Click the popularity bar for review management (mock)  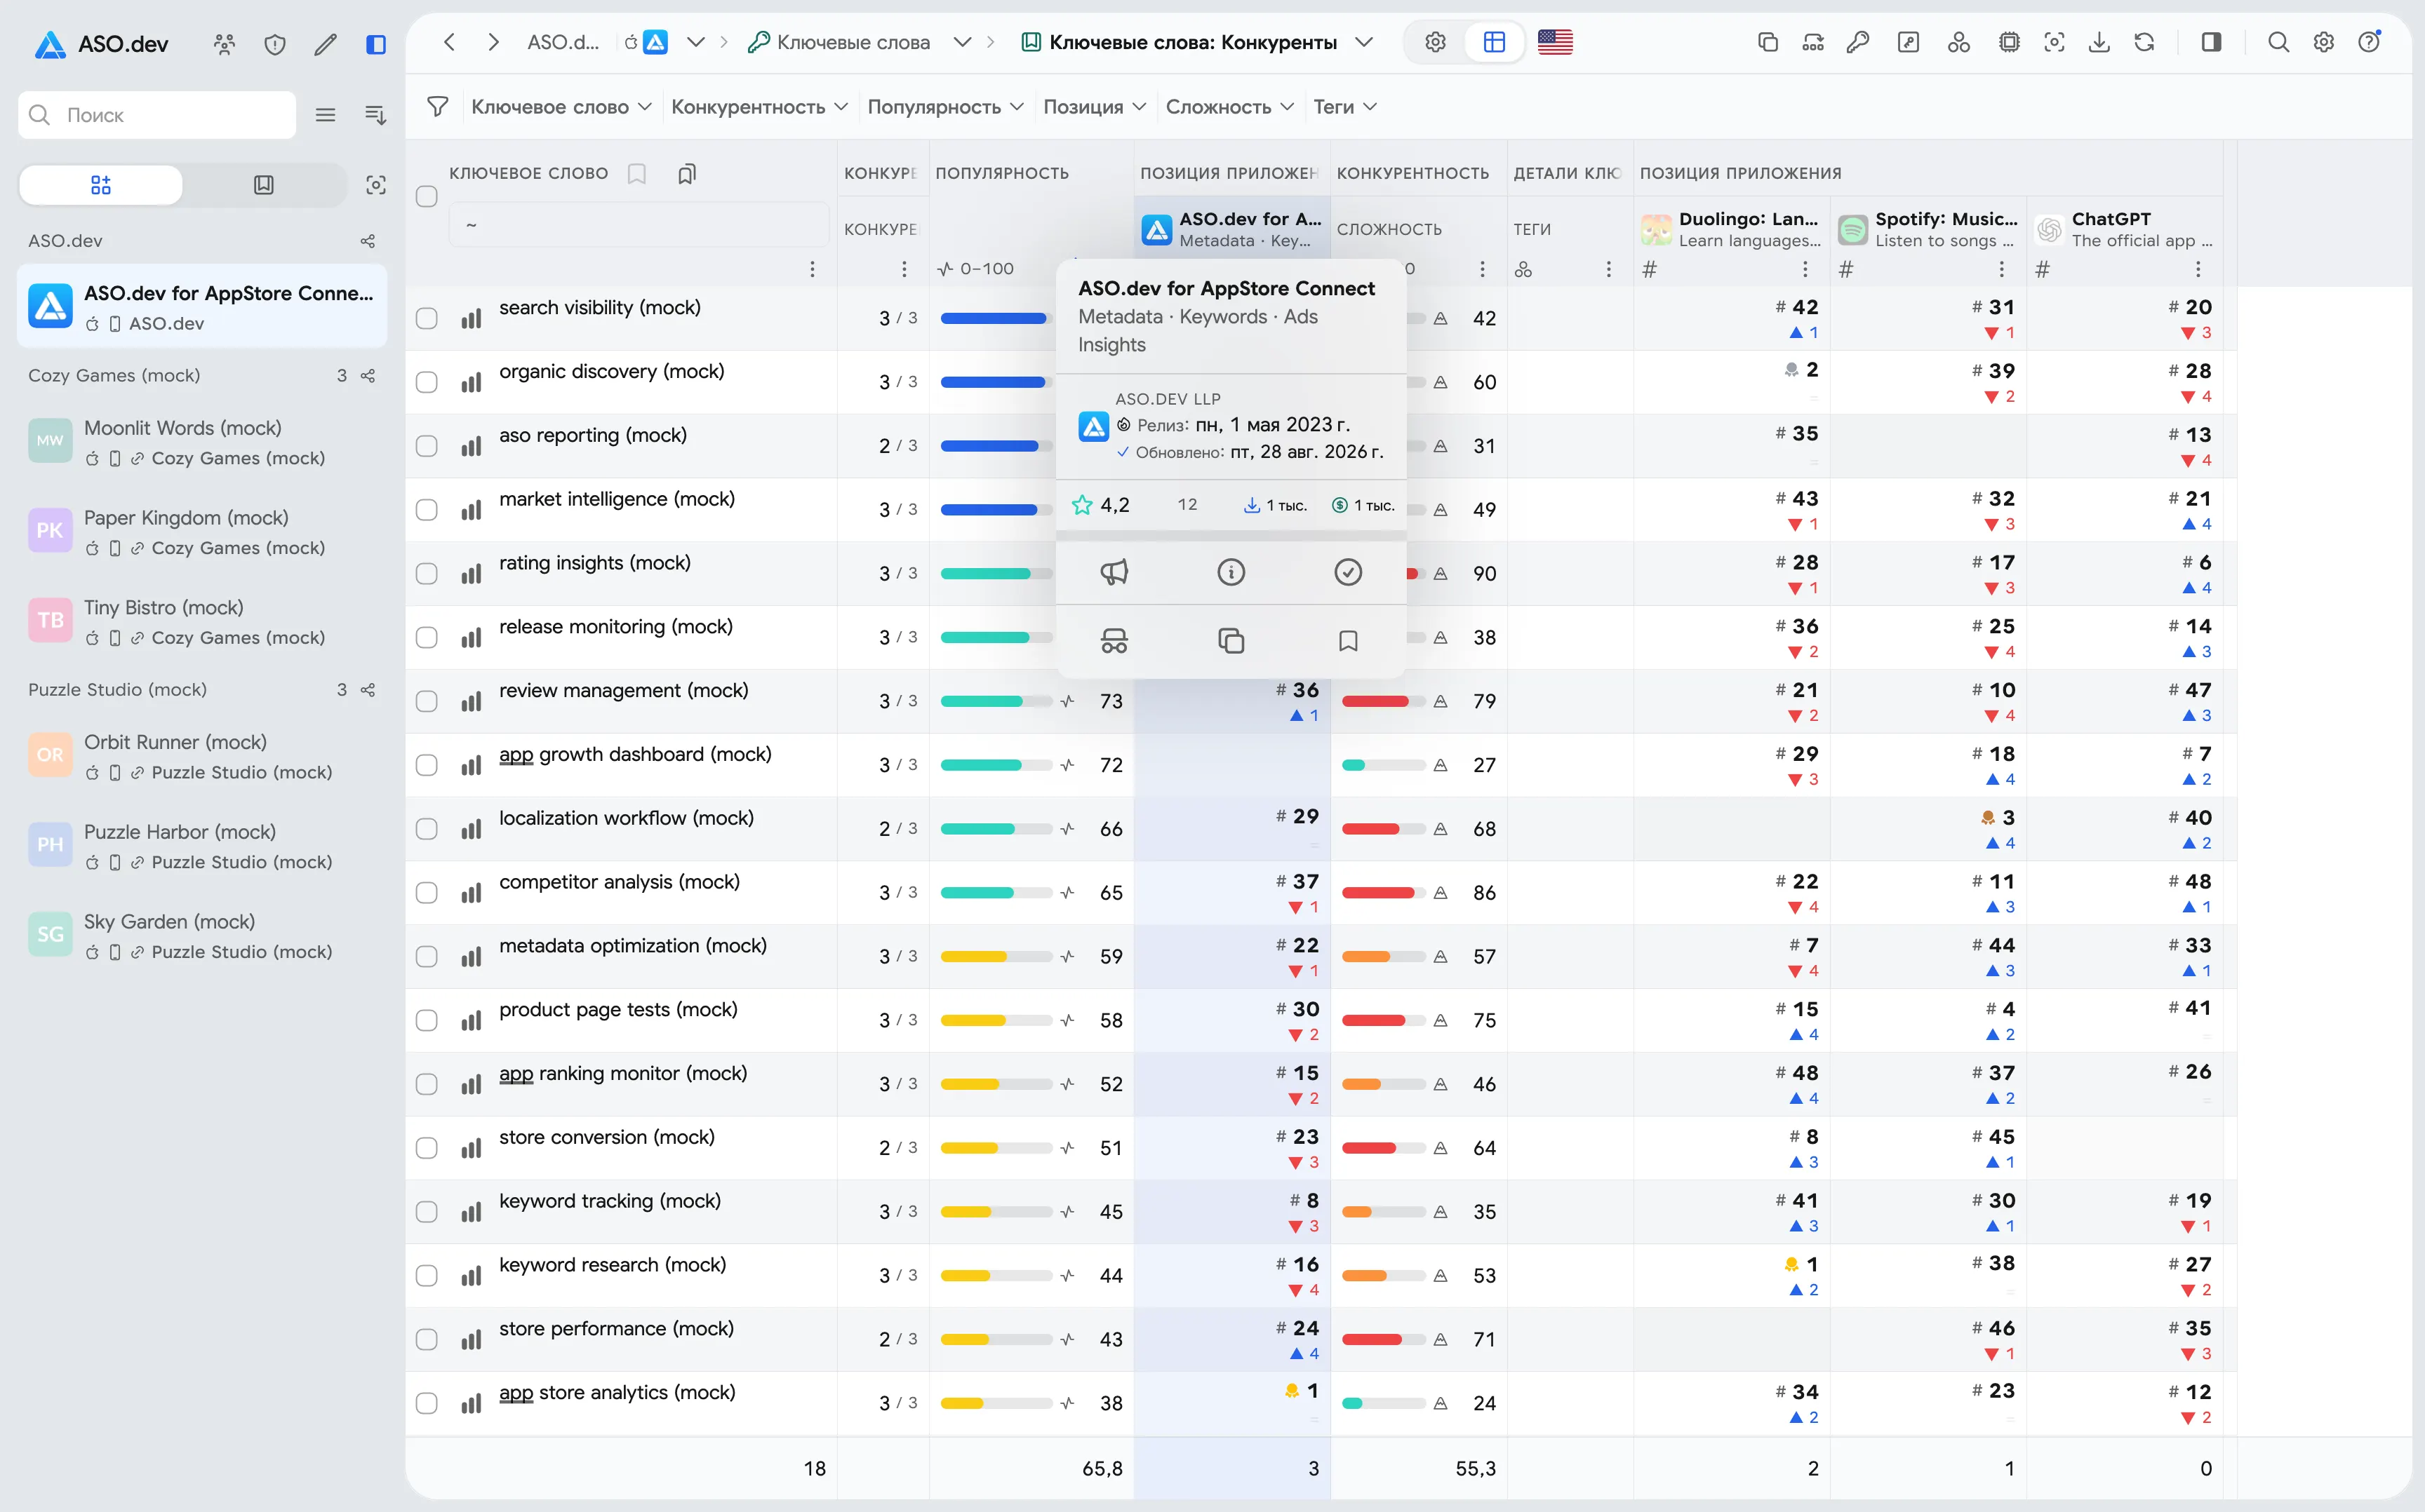996,701
